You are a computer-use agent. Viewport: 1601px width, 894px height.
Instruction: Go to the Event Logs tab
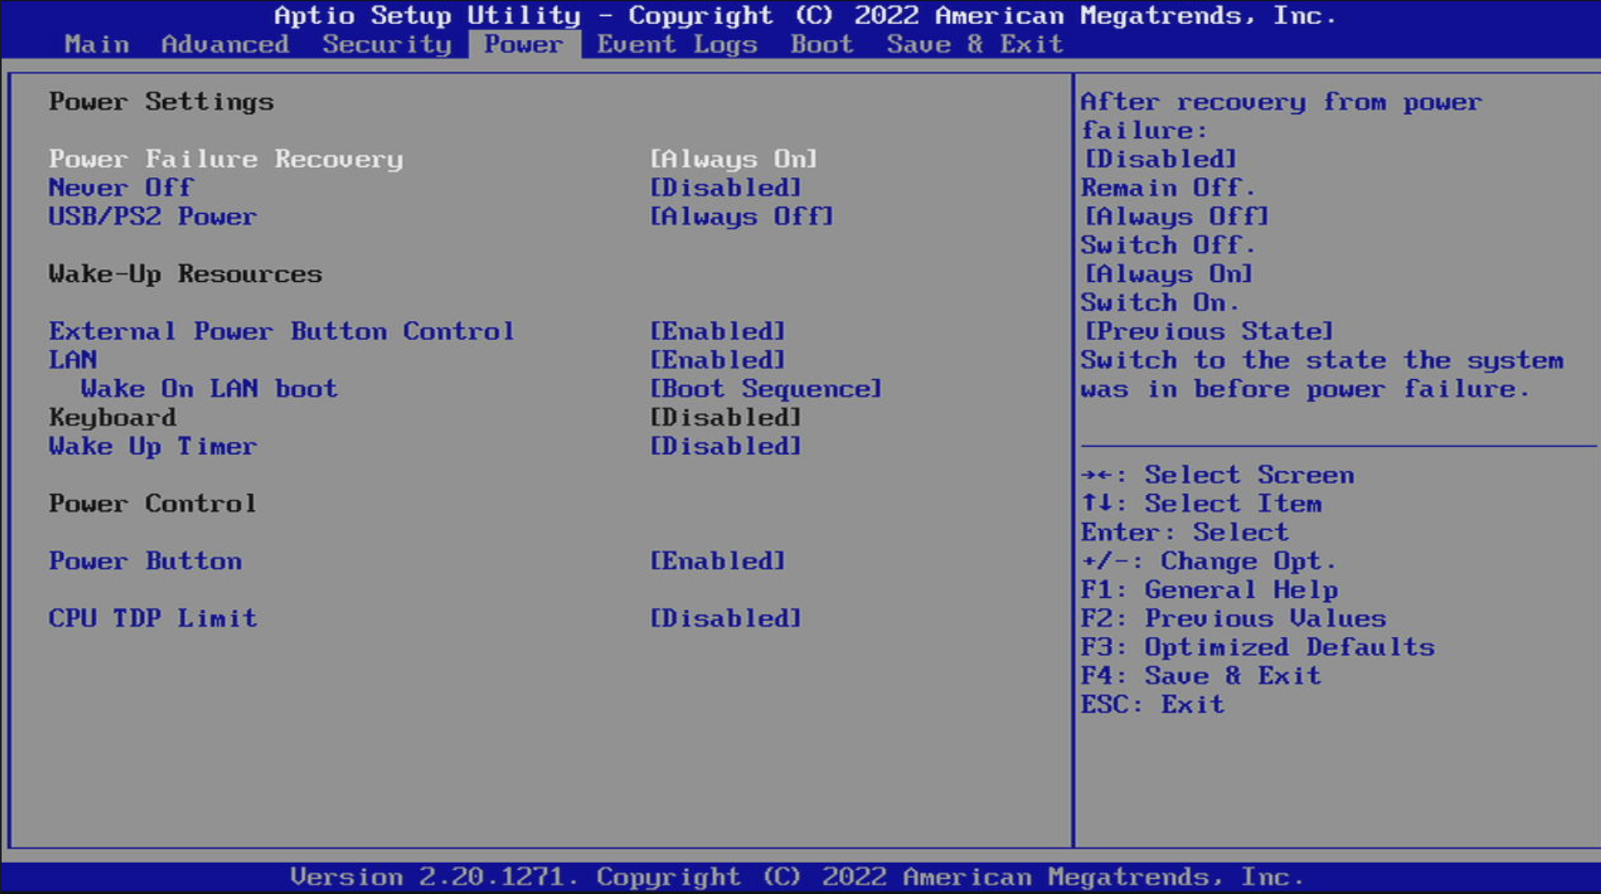click(x=677, y=44)
